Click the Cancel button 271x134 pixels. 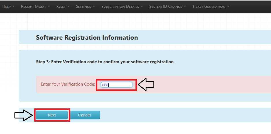point(84,115)
